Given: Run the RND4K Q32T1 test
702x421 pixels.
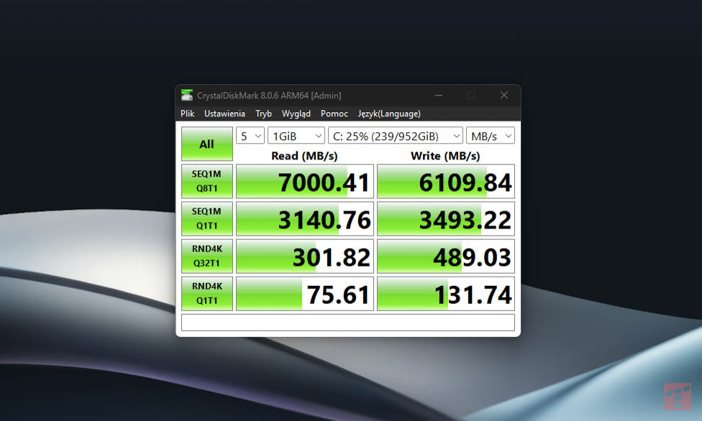Looking at the screenshot, I should [x=206, y=256].
